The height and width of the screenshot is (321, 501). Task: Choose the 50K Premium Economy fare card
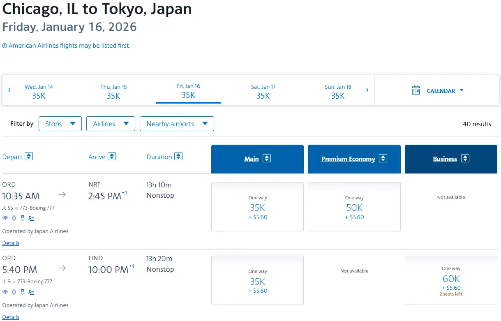pos(354,207)
